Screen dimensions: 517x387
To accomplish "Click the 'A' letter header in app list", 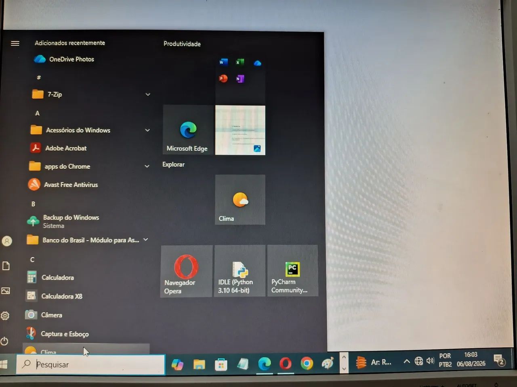I will point(38,113).
